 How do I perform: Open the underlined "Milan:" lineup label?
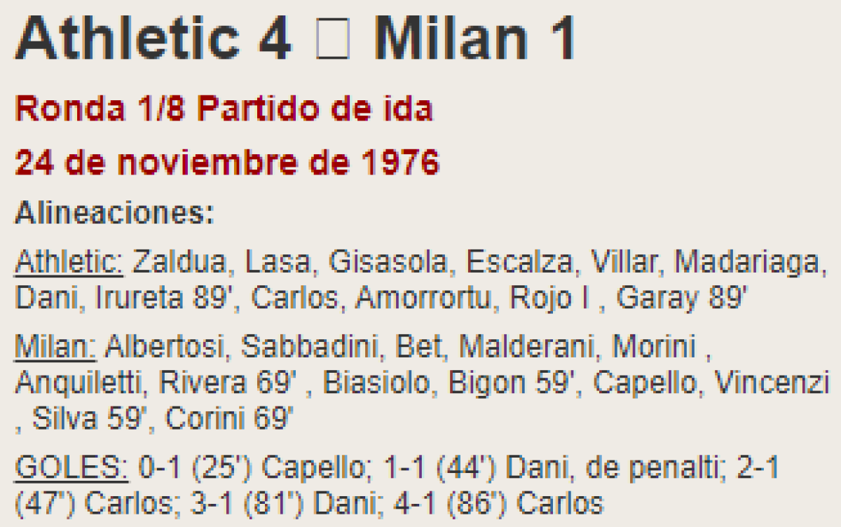tap(59, 345)
